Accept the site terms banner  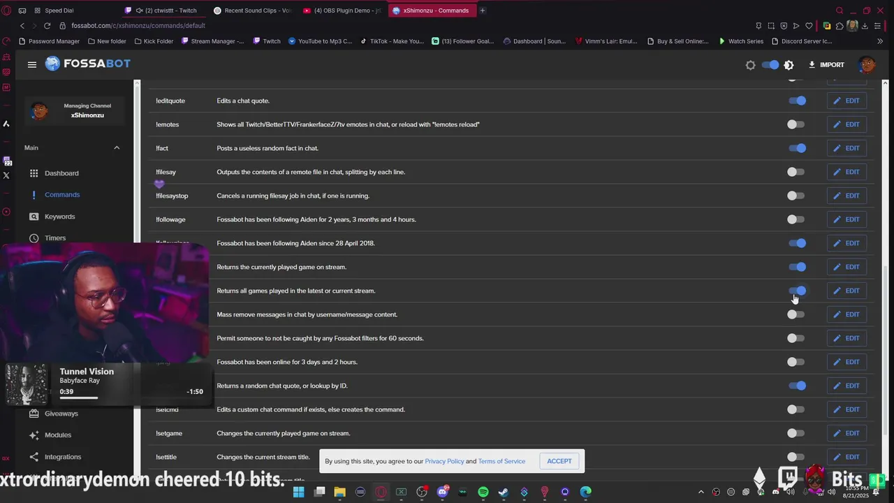pos(559,461)
